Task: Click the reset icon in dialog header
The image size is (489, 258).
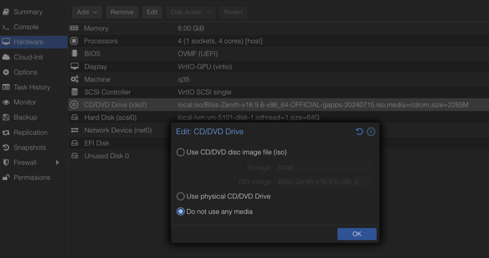Action: [x=360, y=132]
